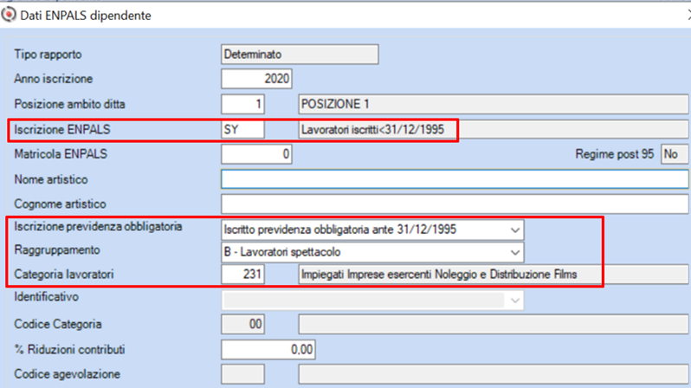Click the Codice agevolazione description field
Screen dimensions: 691x388
pos(494,374)
